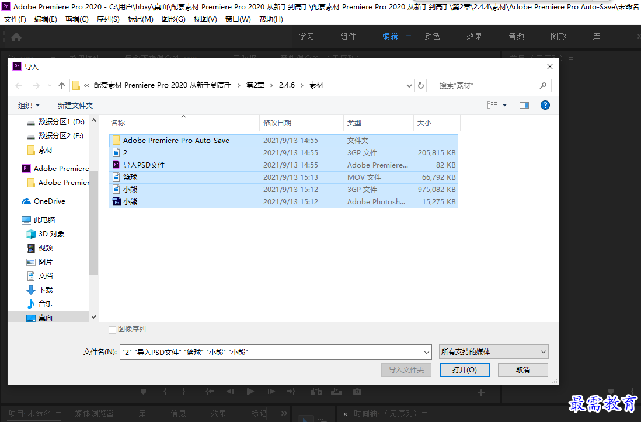This screenshot has width=641, height=422.
Task: Sort by 大小 column header
Action: tap(424, 123)
